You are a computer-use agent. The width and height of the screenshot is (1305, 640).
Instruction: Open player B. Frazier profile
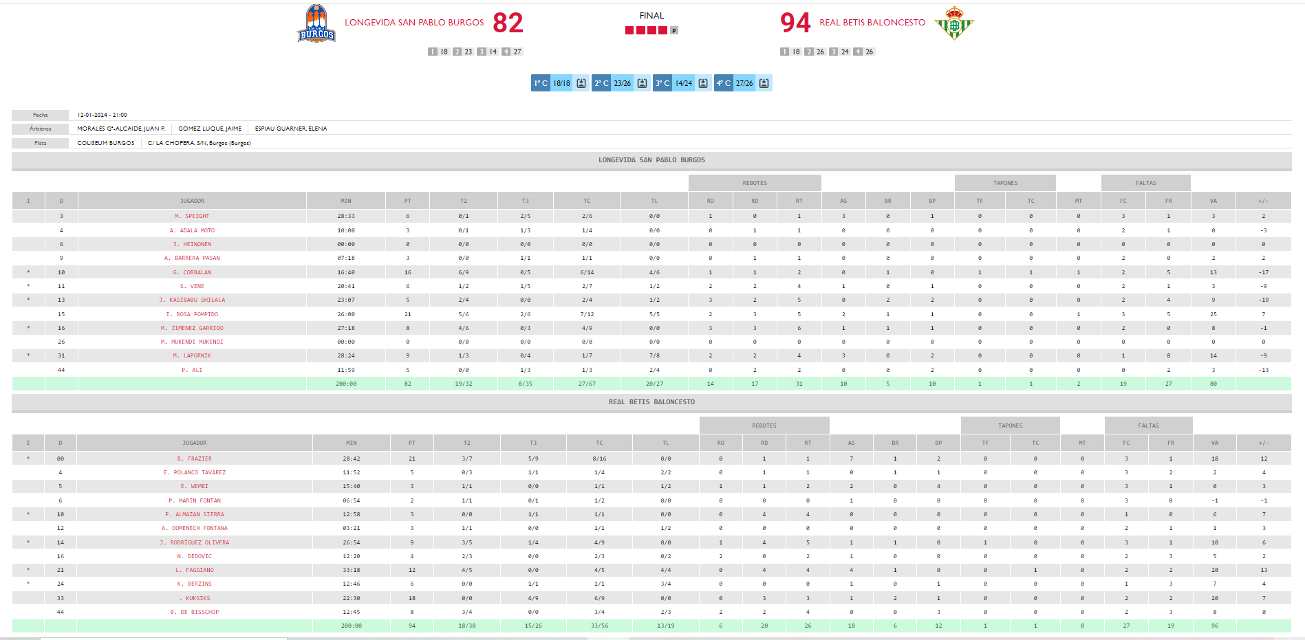pyautogui.click(x=195, y=459)
